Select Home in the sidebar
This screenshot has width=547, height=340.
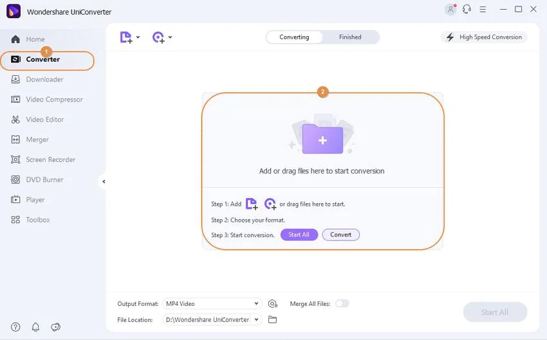35,39
